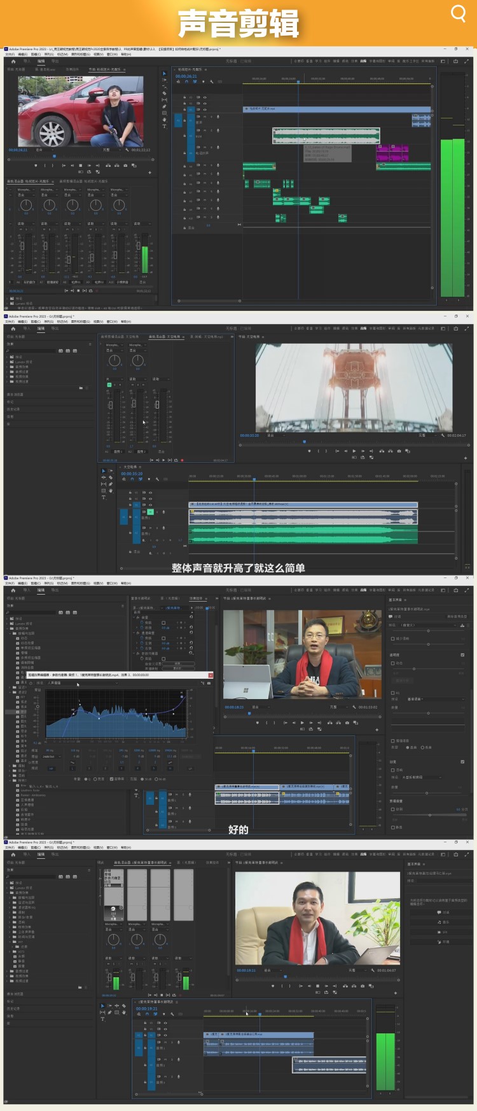The height and width of the screenshot is (1111, 477).
Task: Select the Razor tool in the top window
Action: [x=164, y=94]
